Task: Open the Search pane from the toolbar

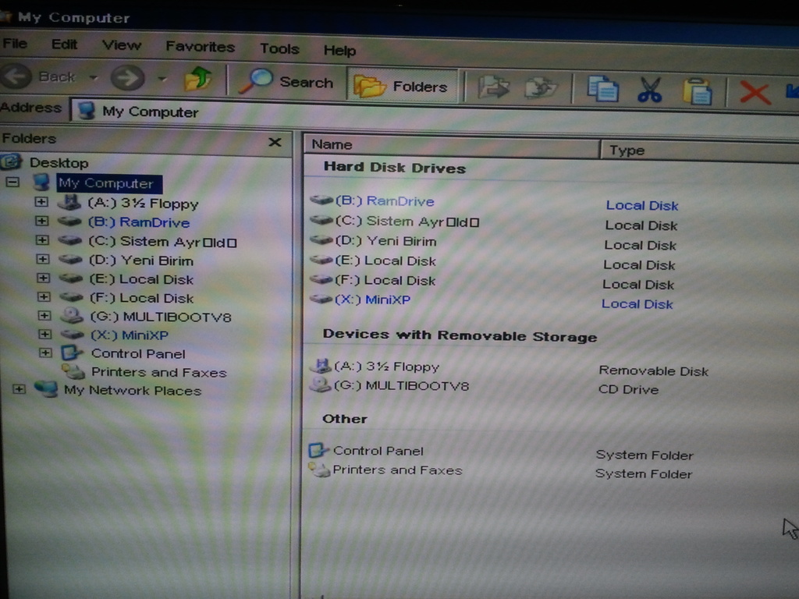Action: (x=286, y=81)
